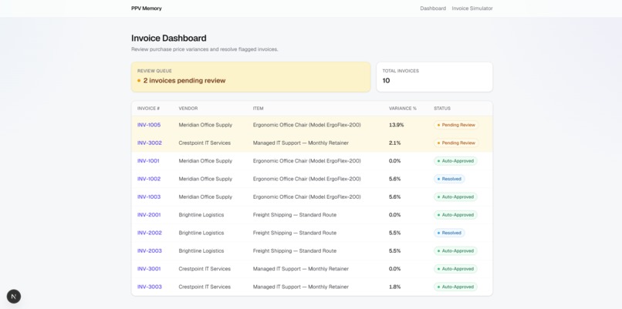Click the Vendor column header
The height and width of the screenshot is (309, 622).
(188, 109)
